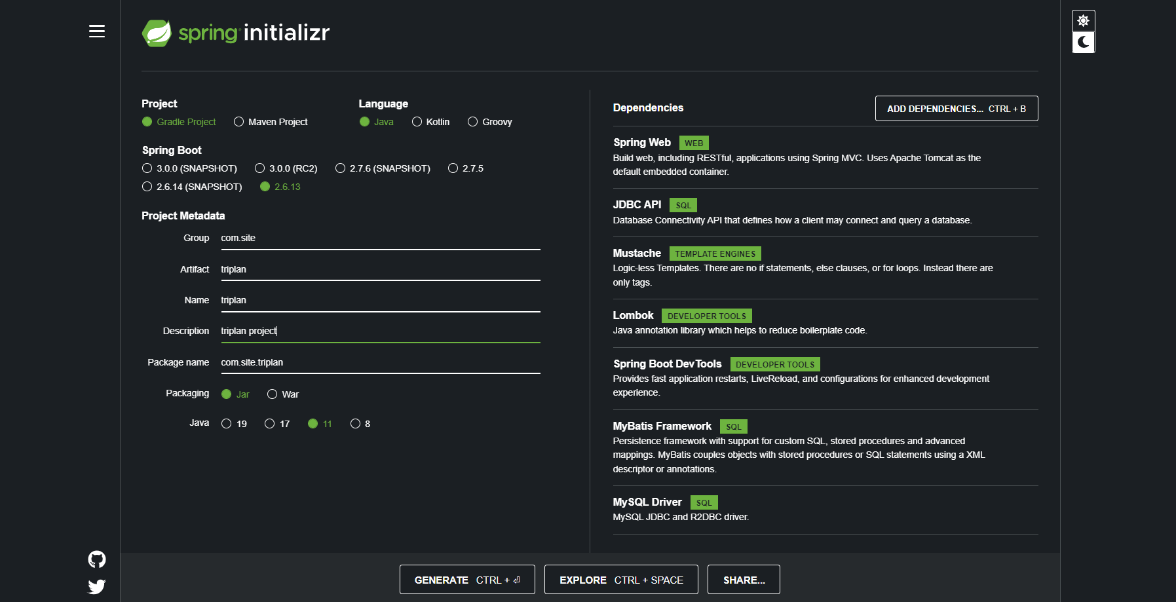Screen dimensions: 1176x602
Task: Select War packaging
Action: click(x=283, y=394)
